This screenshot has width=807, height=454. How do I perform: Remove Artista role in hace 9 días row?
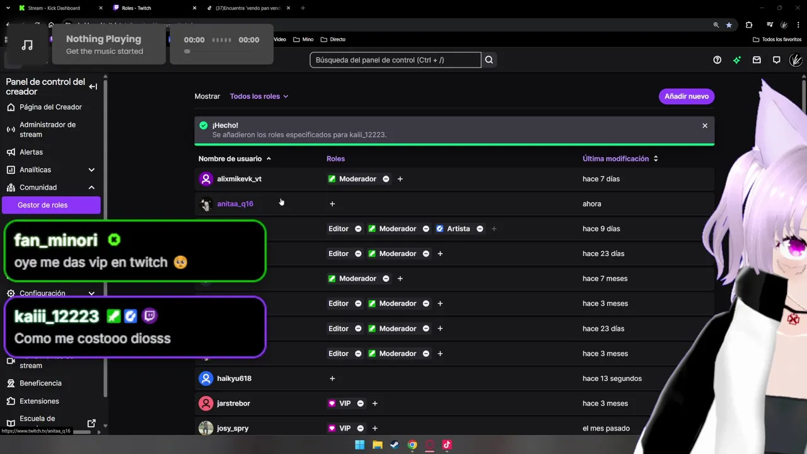(480, 229)
